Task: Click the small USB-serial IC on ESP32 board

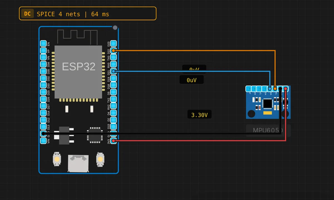Action: pos(95,135)
